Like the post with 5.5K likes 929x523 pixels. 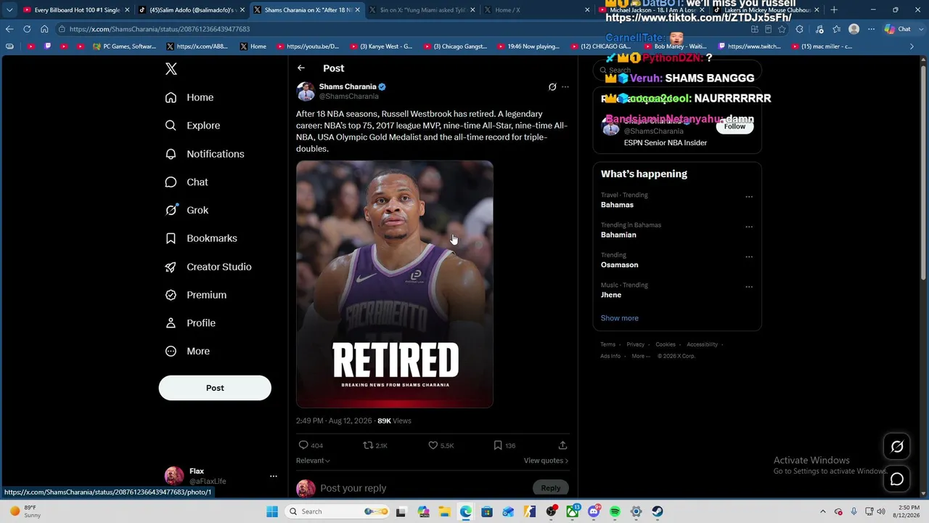(433, 445)
